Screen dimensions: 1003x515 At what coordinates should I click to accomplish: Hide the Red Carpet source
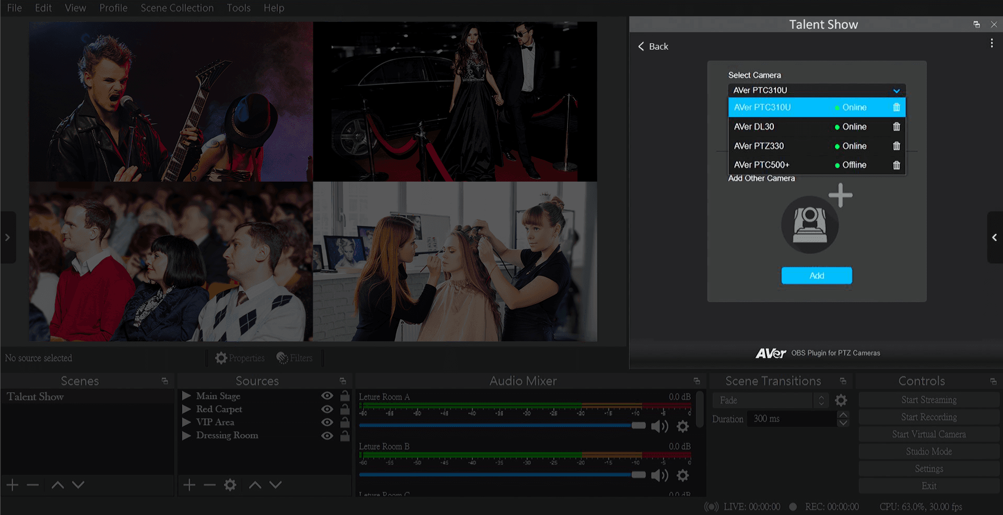point(327,409)
